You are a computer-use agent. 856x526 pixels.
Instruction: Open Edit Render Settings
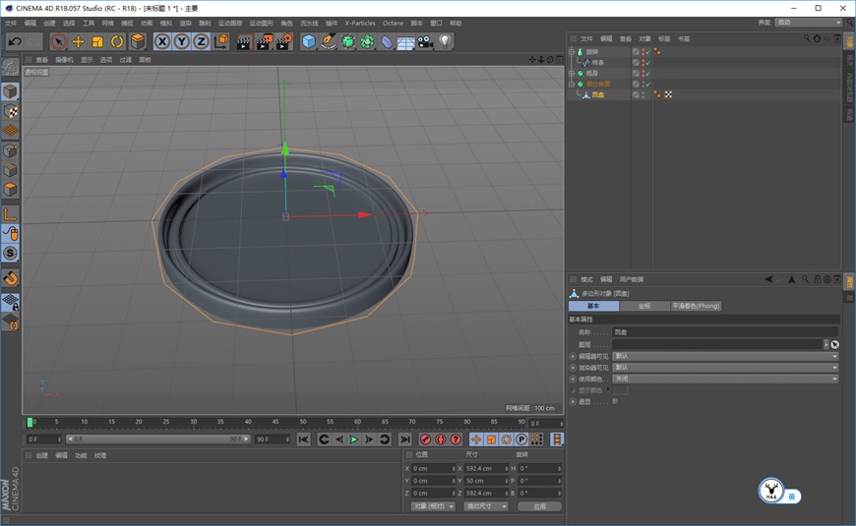click(284, 41)
